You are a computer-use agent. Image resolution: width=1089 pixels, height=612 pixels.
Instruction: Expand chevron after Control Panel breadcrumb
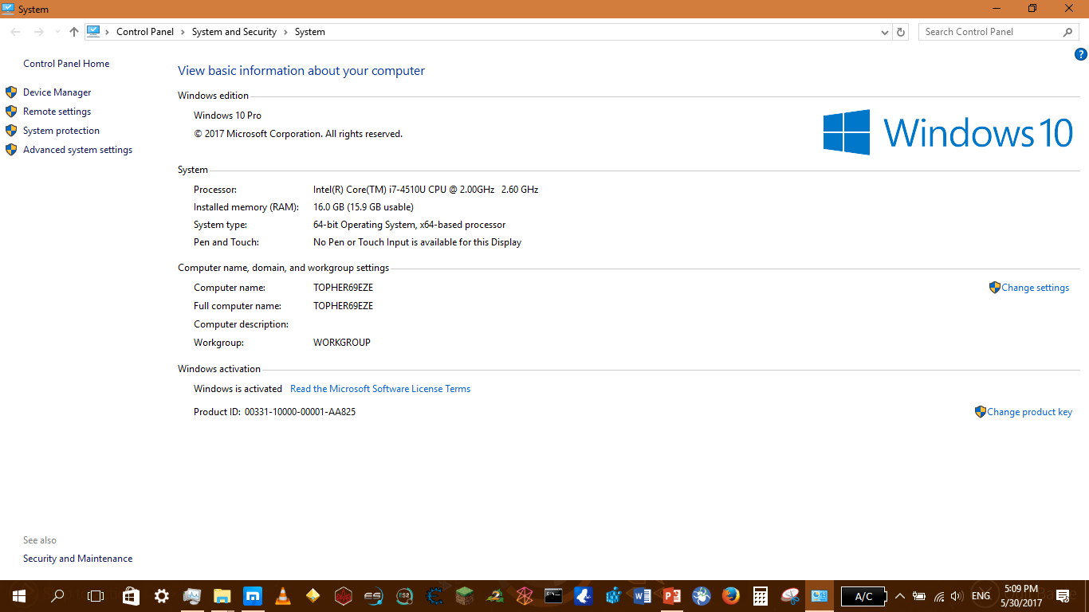coord(183,32)
